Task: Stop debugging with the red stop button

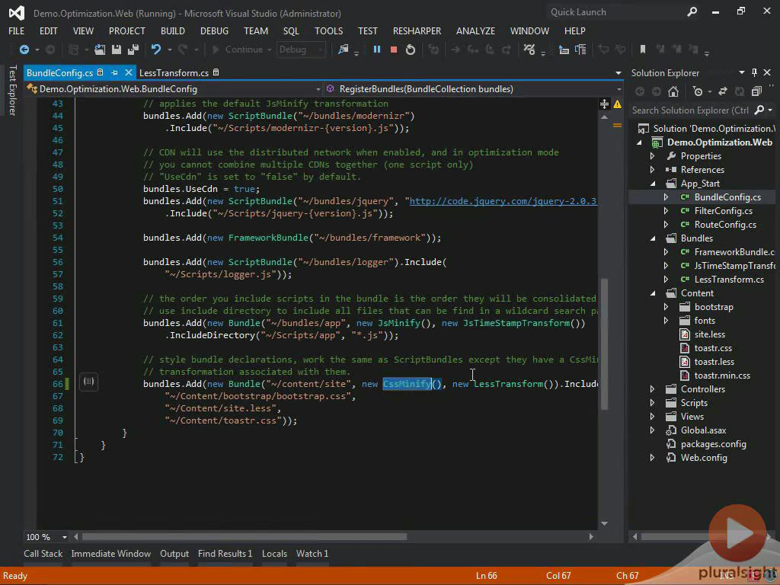Action: [x=394, y=50]
